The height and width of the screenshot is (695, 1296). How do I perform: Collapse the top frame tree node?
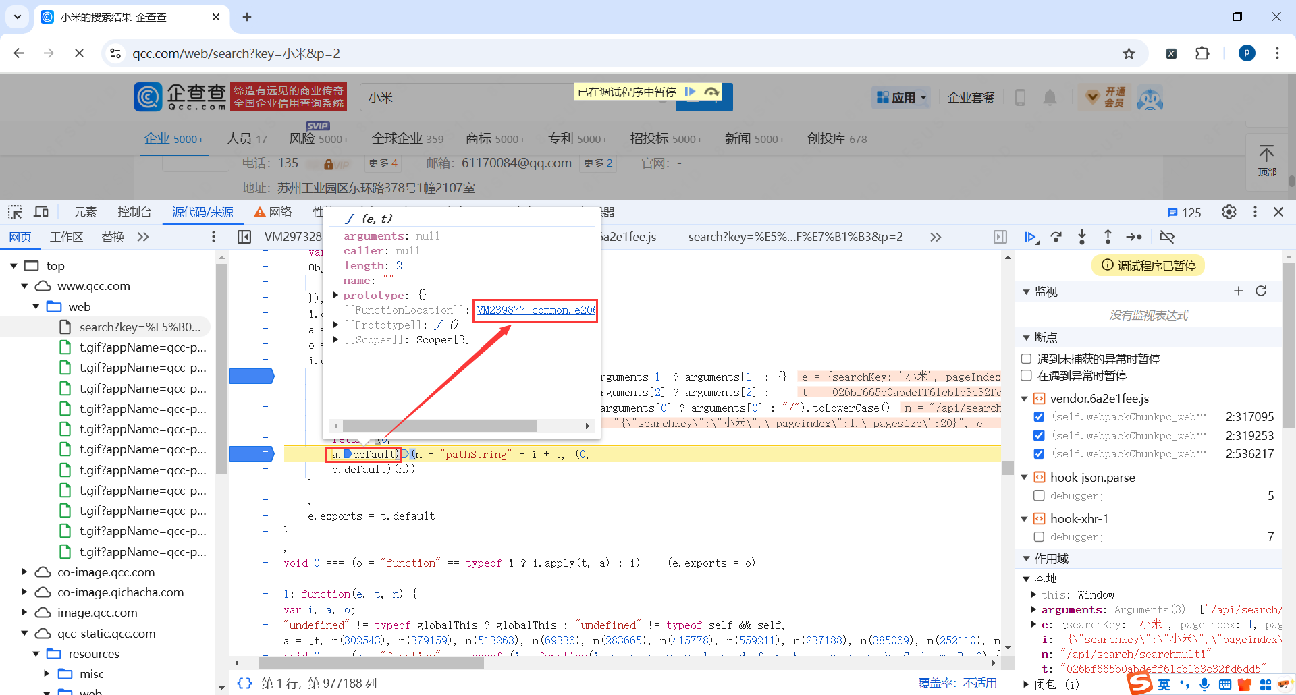coord(13,266)
